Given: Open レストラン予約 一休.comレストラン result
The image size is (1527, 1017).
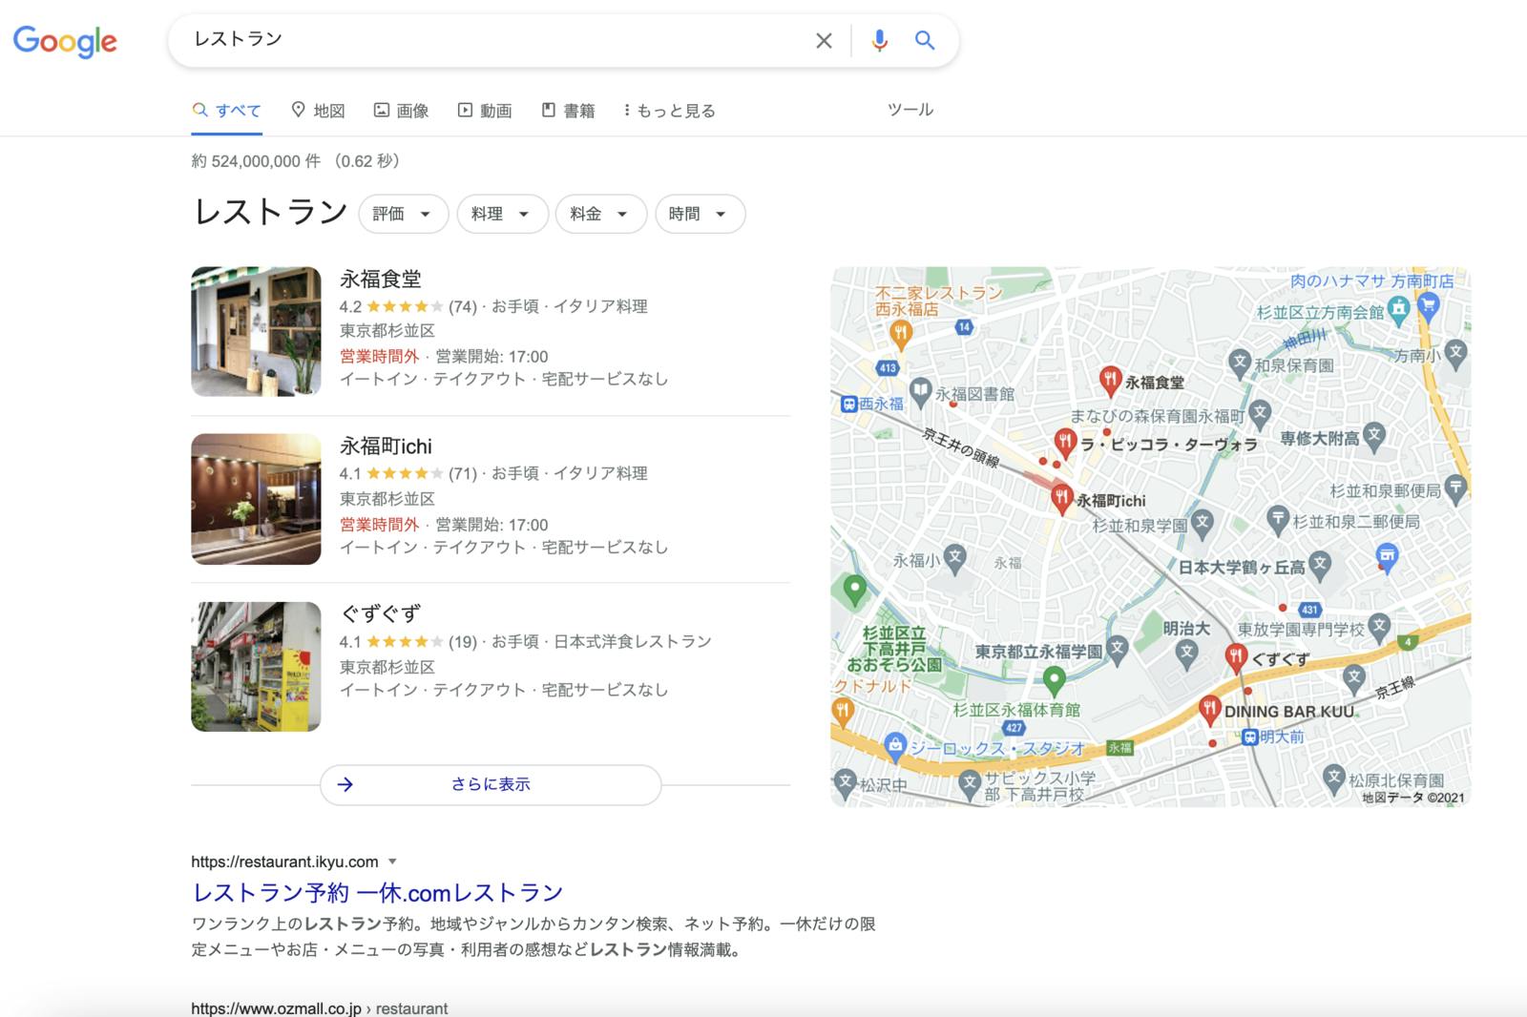Looking at the screenshot, I should [378, 893].
